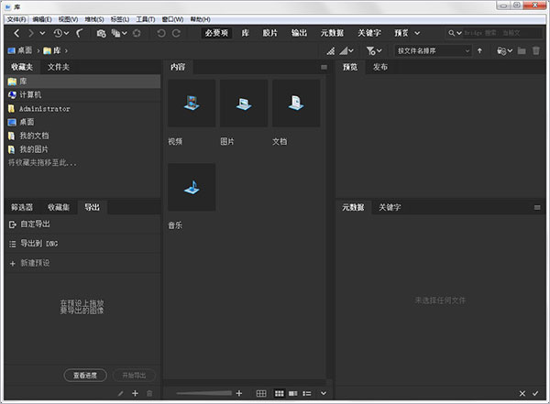This screenshot has width=550, height=404.
Task: Click the boomerang return-to-app icon
Action: (x=80, y=33)
